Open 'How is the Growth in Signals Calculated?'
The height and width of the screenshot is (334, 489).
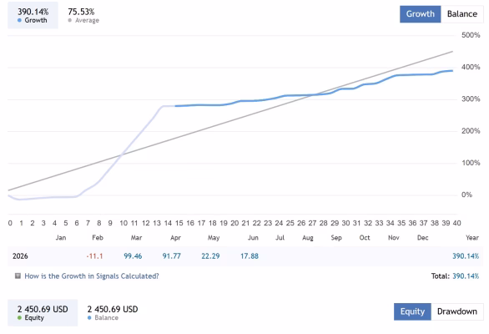click(x=92, y=276)
